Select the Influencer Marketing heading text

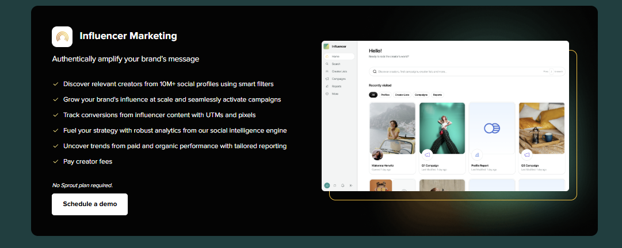128,36
